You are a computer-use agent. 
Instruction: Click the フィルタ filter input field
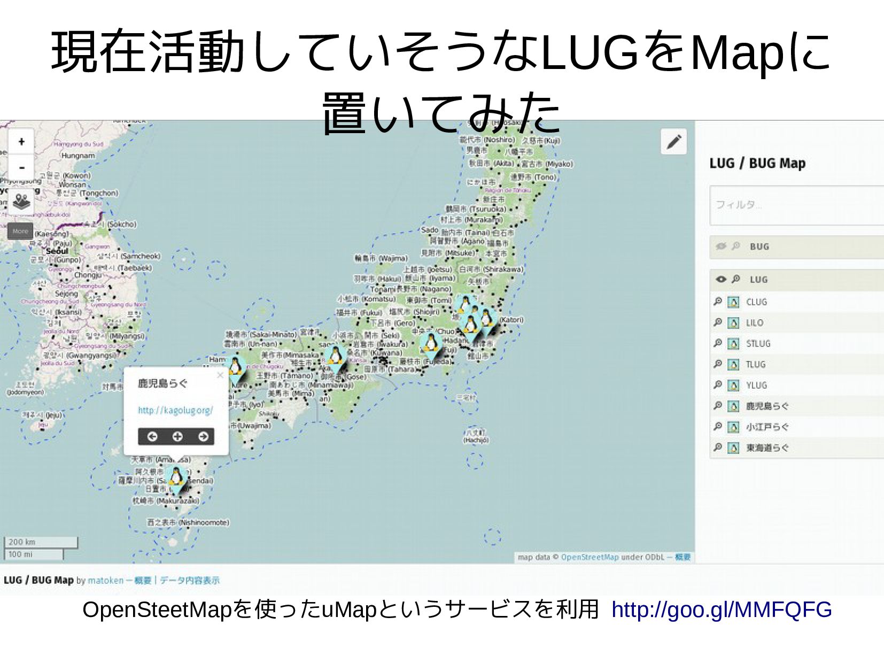[x=796, y=205]
